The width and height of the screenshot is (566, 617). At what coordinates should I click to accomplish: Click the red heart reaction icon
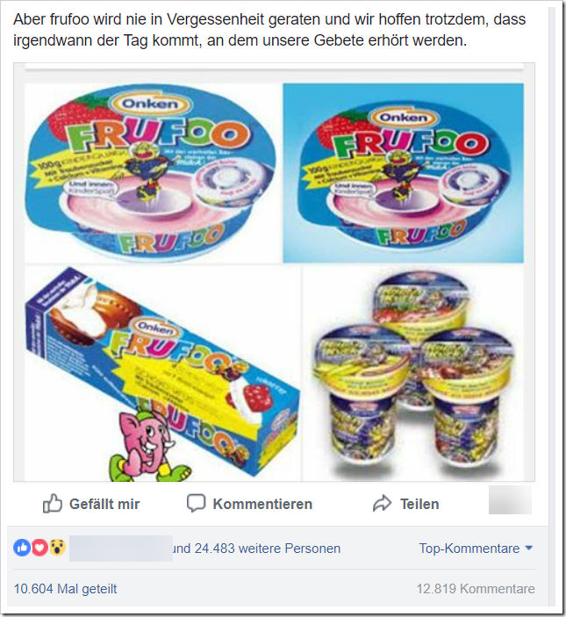pyautogui.click(x=39, y=548)
